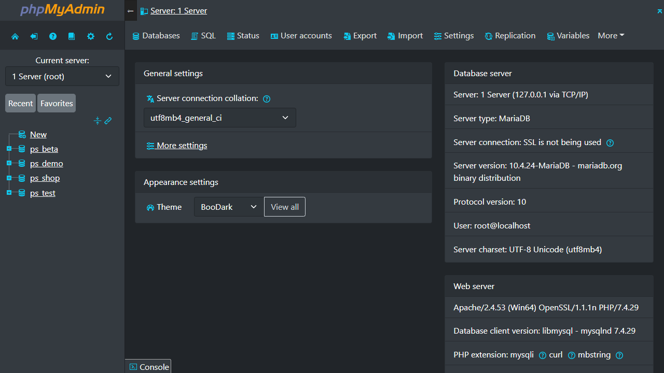Open the Theme dropdown
This screenshot has width=664, height=373.
click(x=228, y=207)
